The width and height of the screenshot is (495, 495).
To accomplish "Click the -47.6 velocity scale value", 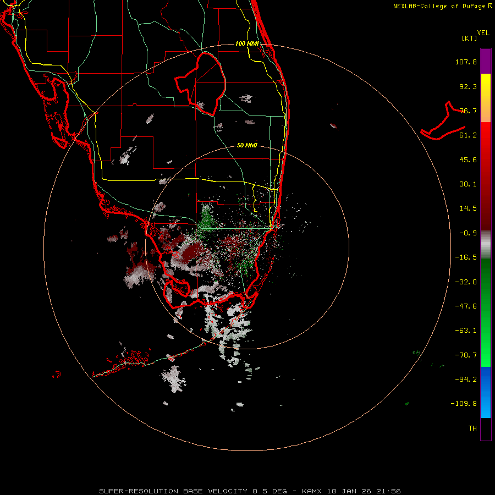I will click(466, 306).
